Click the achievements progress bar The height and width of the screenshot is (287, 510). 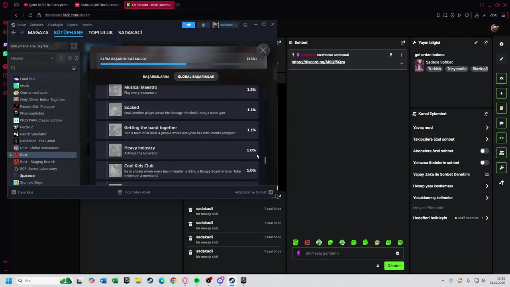coord(178,64)
